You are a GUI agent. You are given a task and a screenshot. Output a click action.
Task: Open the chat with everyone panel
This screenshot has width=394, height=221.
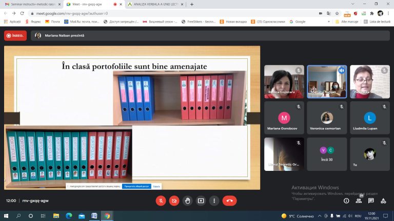click(371, 201)
